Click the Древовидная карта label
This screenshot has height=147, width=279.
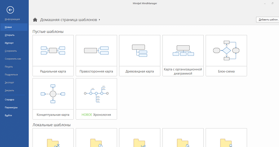pos(140,71)
